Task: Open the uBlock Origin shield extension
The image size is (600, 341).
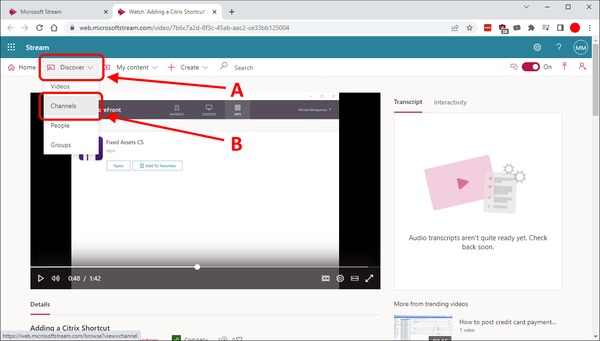Action: (503, 28)
